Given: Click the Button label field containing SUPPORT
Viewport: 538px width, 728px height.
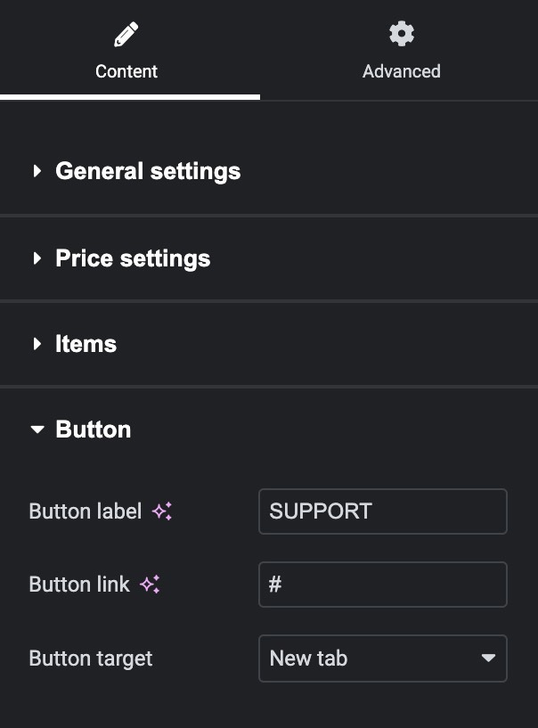Looking at the screenshot, I should pyautogui.click(x=383, y=511).
